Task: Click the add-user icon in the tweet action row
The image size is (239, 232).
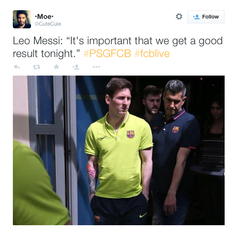Action: pyautogui.click(x=76, y=67)
